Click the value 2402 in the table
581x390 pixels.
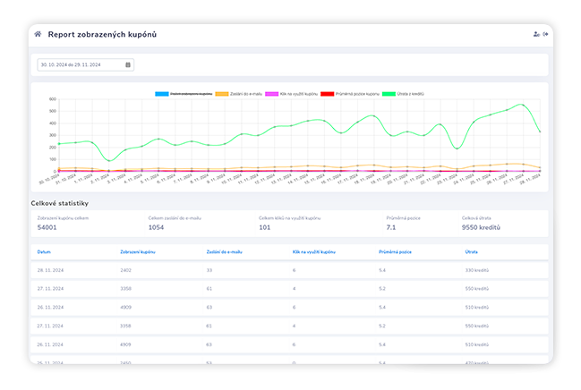(x=125, y=270)
